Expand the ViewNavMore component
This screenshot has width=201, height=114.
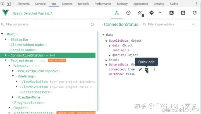coord(13,97)
